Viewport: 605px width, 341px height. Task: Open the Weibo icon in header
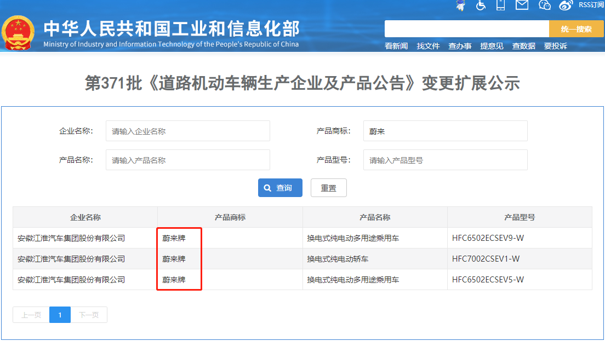click(566, 5)
